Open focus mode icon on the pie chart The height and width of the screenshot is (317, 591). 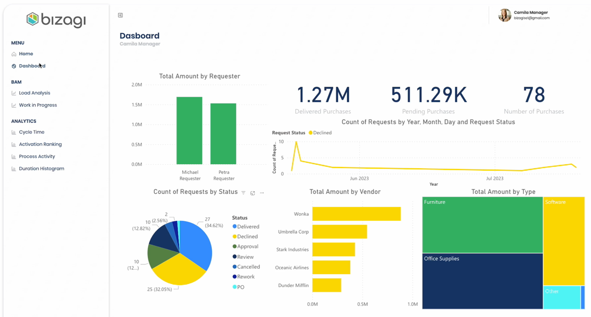click(x=252, y=193)
